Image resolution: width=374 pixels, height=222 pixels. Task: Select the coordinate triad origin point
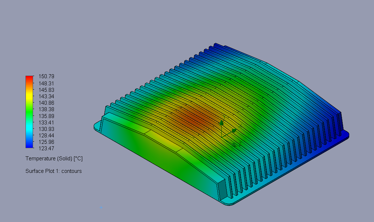[x=222, y=137]
